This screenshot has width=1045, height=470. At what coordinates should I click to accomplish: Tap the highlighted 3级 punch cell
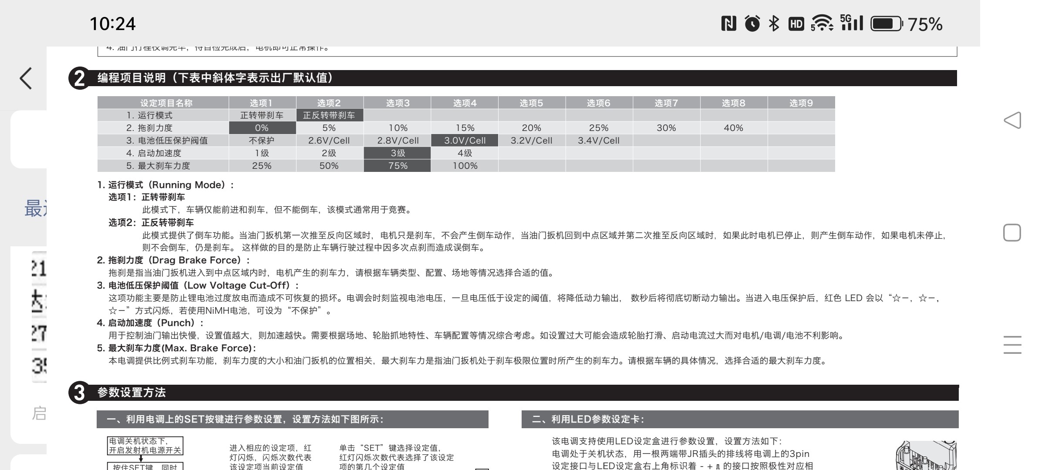coord(397,153)
